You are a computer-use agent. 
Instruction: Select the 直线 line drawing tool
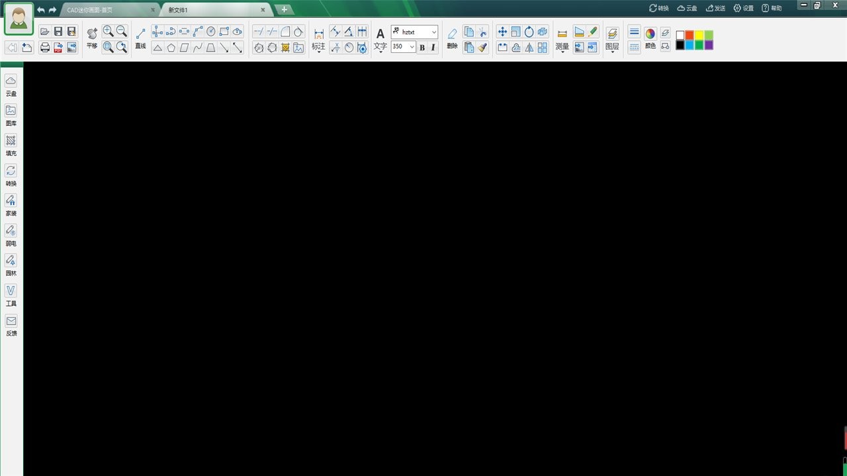coord(140,37)
